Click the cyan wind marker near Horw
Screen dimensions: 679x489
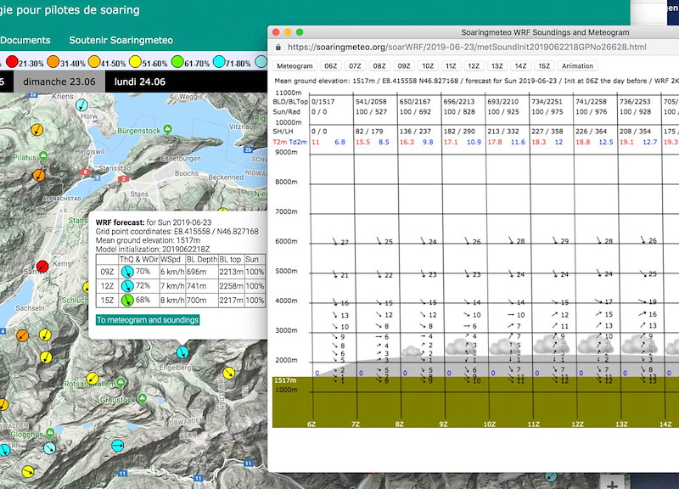(x=81, y=104)
